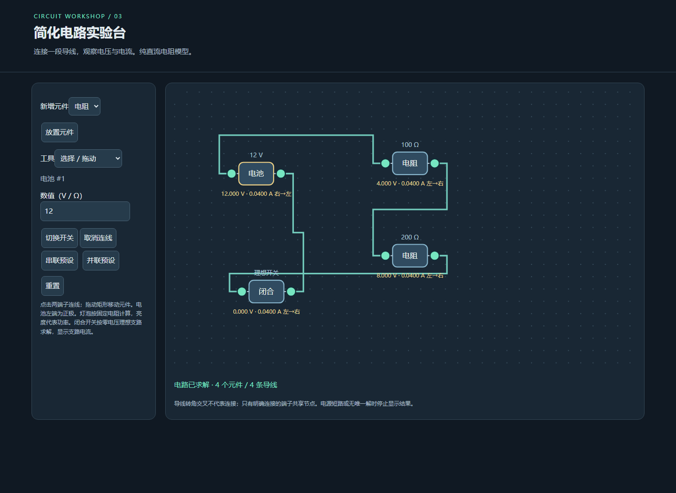Viewport: 676px width, 493px height.
Task: Load the 并联预设 parallel preset
Action: tap(101, 261)
